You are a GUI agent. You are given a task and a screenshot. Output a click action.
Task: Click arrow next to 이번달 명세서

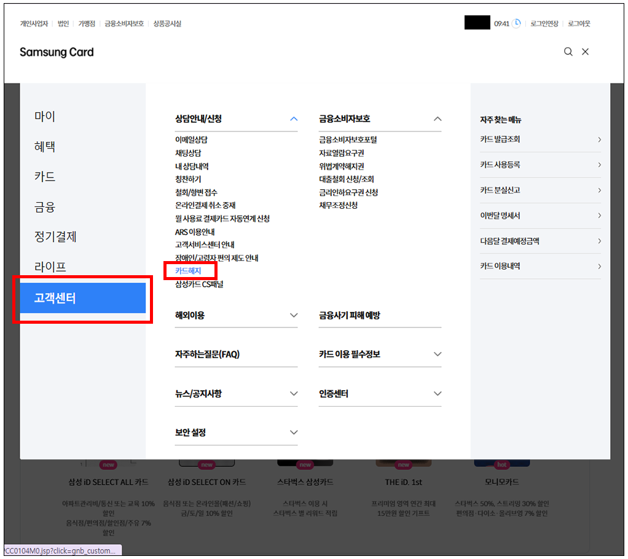[599, 216]
